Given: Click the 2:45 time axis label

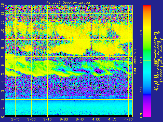Looking at the screenshot, I should (15, 119).
